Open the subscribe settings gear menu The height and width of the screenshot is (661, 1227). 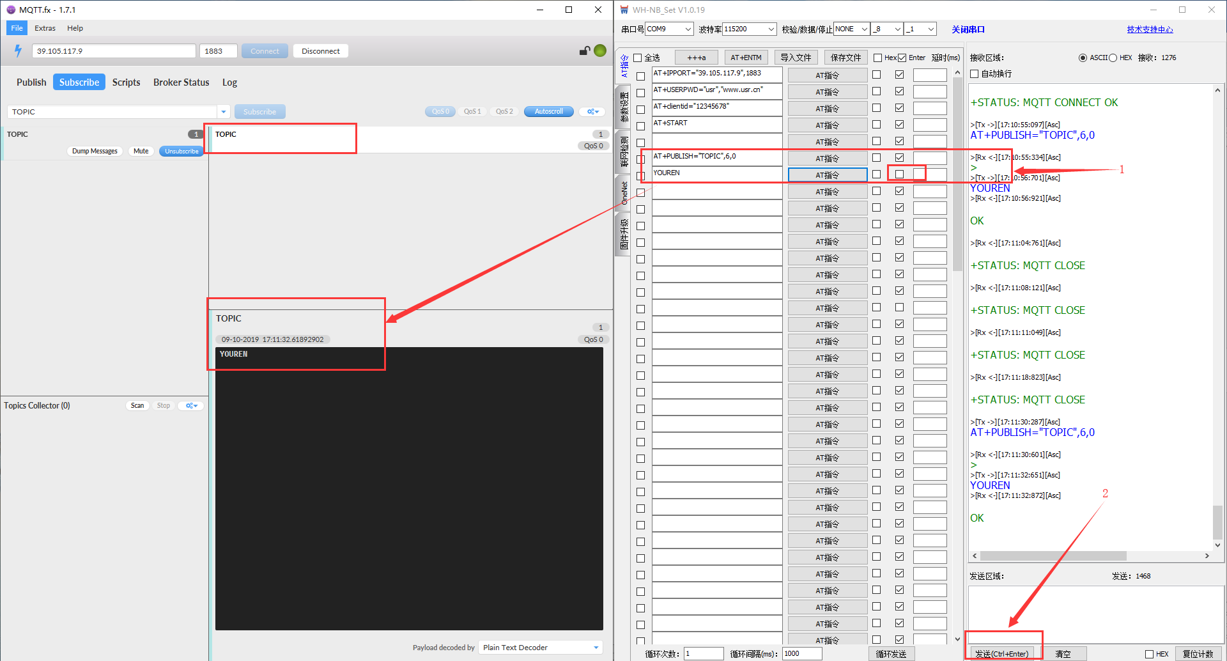point(592,111)
